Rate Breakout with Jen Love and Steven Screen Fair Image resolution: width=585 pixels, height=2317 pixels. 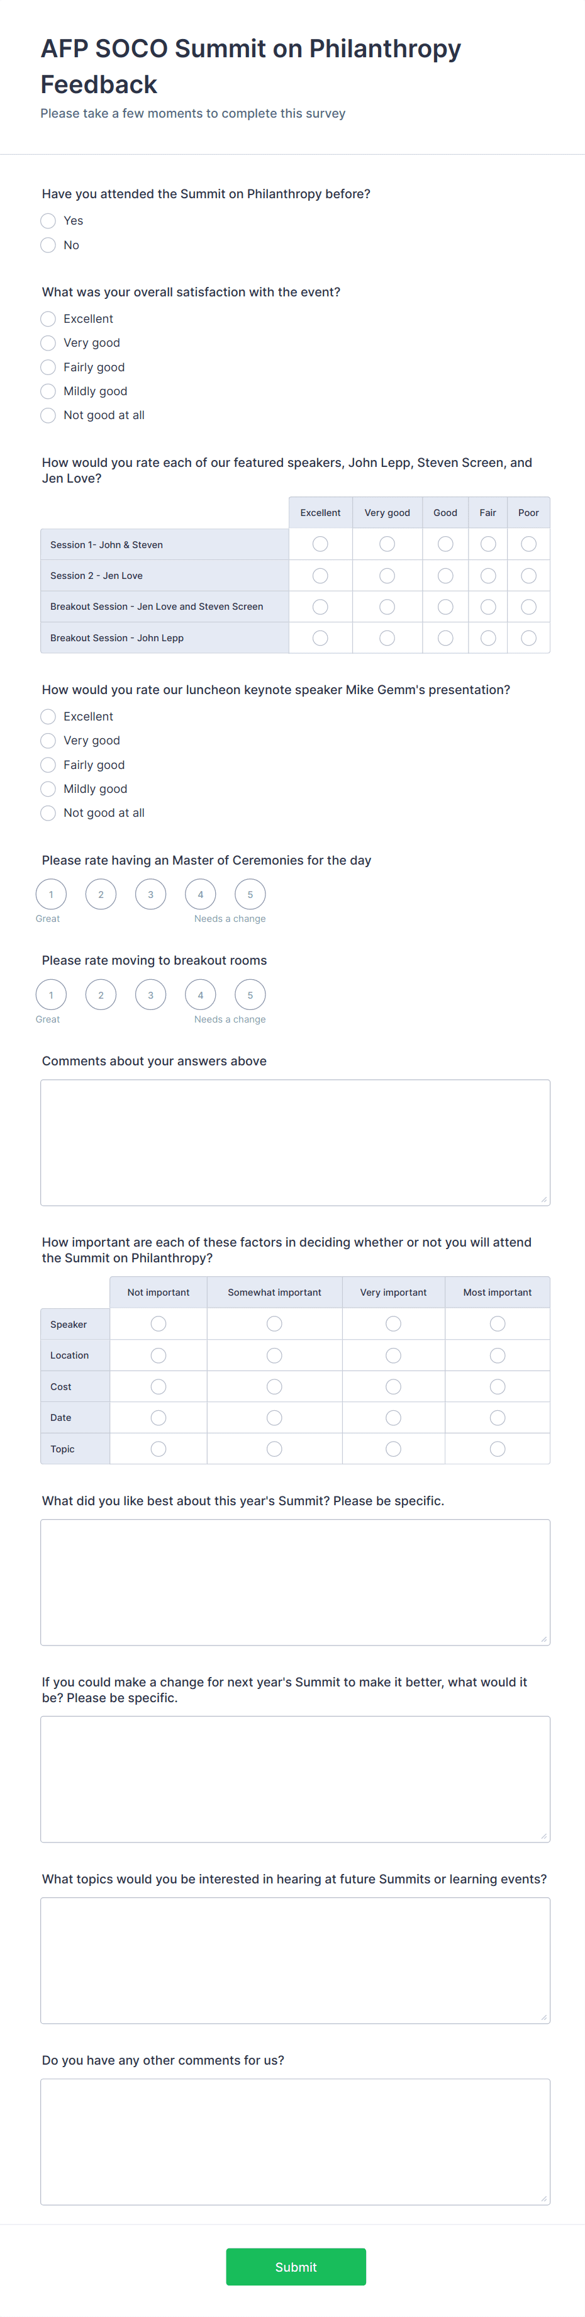coord(487,606)
